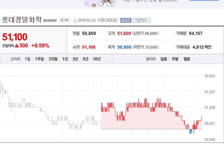Show the 5년 line chart
The height and width of the screenshot is (144, 224).
tap(85, 59)
